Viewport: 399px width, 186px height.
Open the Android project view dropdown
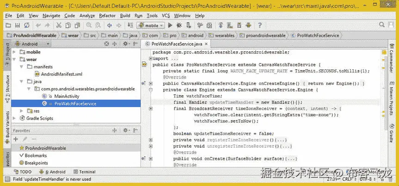click(x=32, y=44)
